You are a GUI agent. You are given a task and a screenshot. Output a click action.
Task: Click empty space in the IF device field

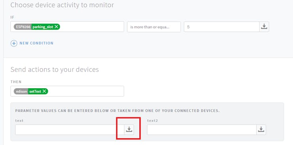tap(91, 27)
